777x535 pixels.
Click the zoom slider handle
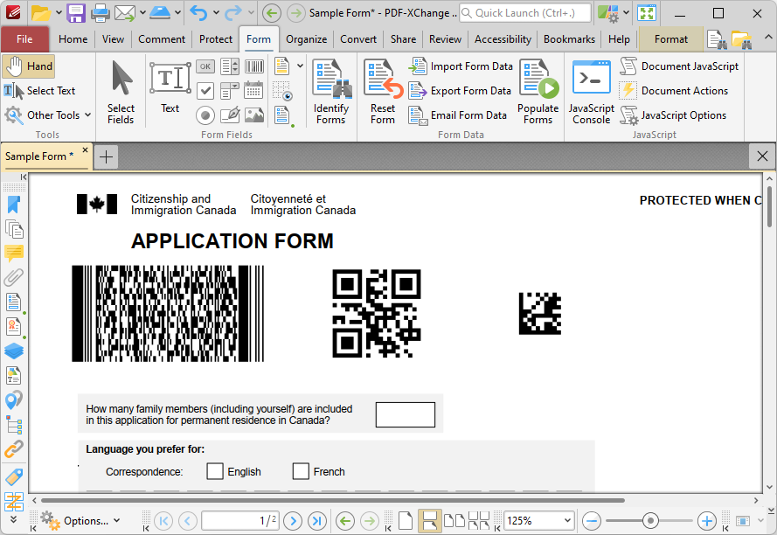pyautogui.click(x=650, y=521)
